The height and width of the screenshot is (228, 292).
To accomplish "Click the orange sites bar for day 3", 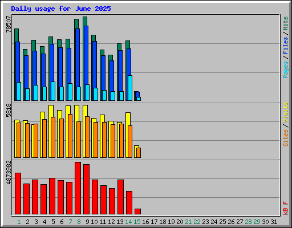I will point(36,141).
